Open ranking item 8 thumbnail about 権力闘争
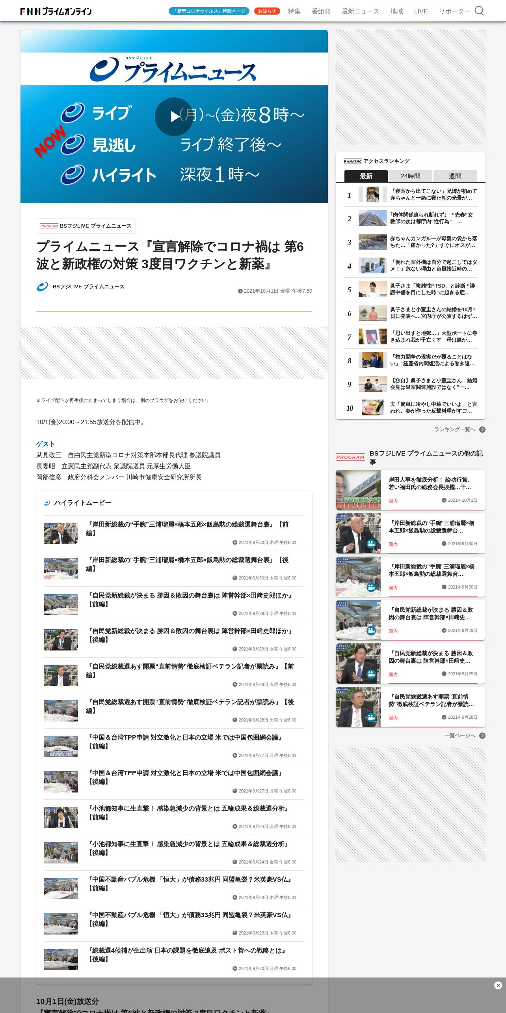 (373, 360)
